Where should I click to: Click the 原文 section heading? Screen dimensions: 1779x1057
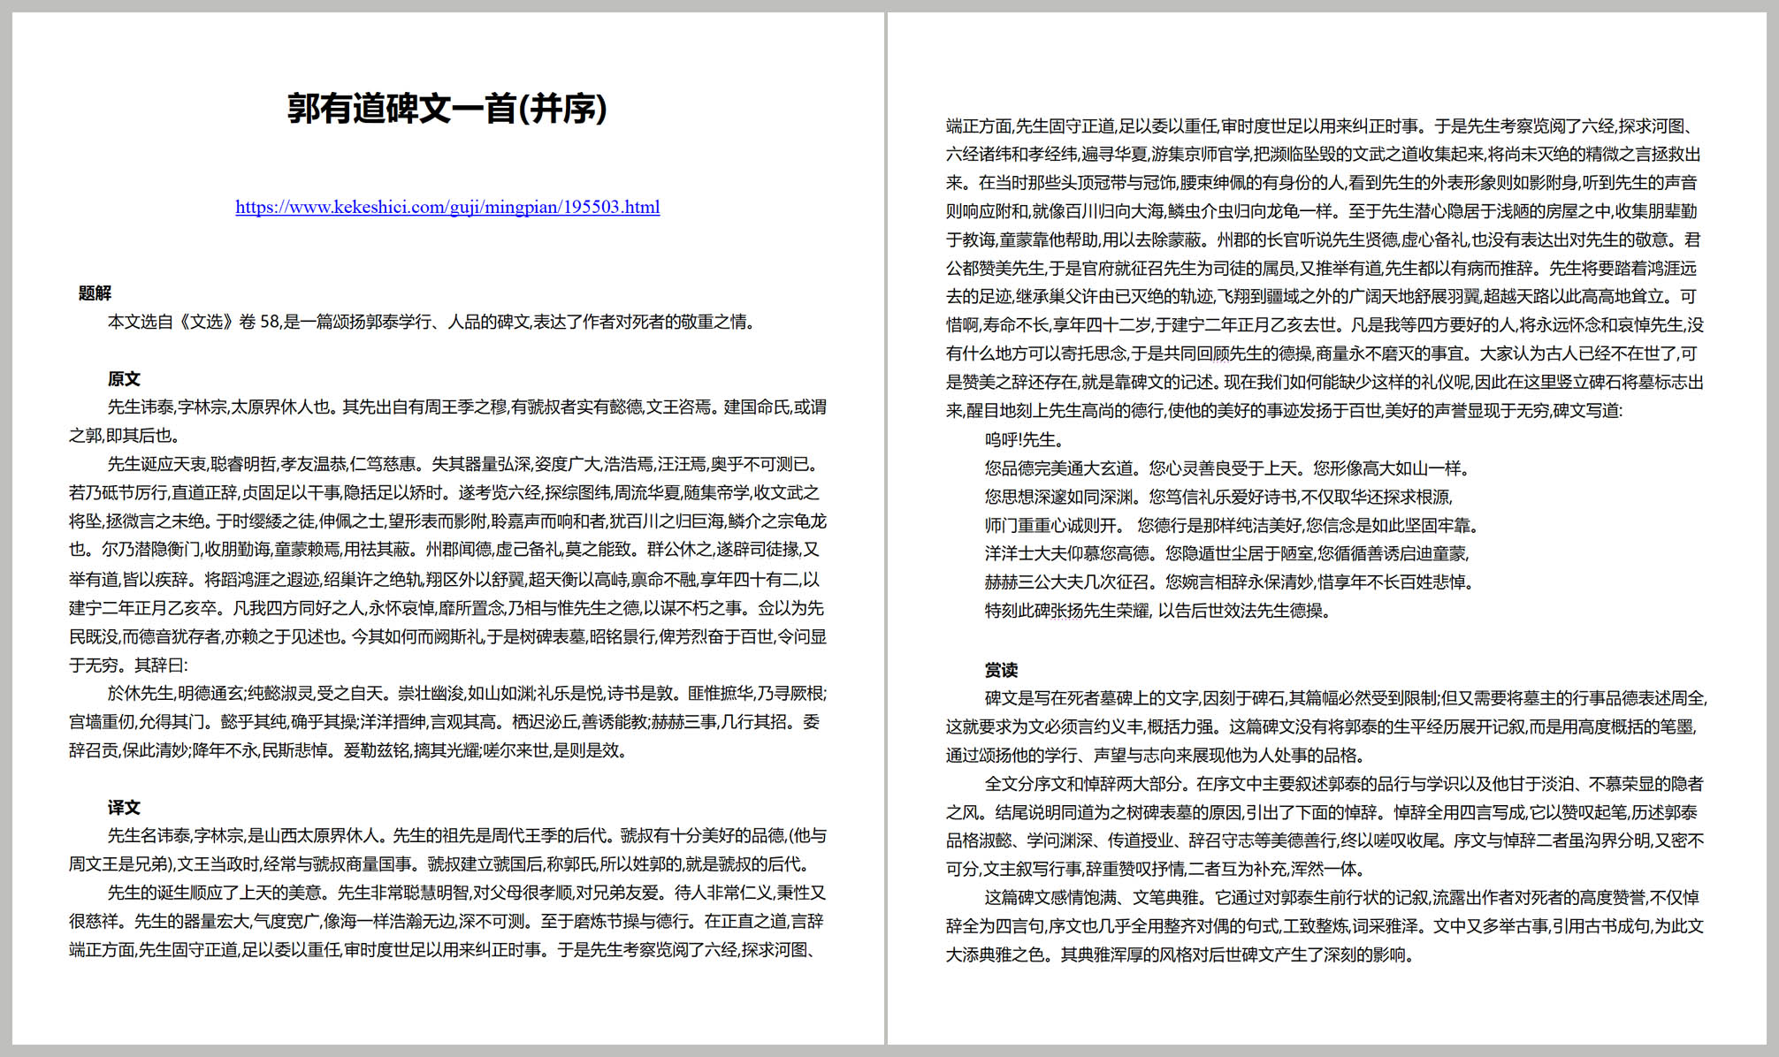[x=124, y=379]
